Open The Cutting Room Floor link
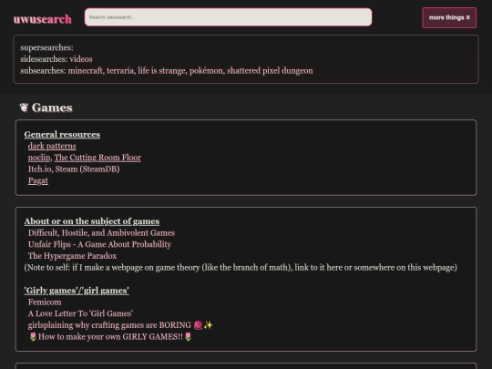 coord(97,158)
